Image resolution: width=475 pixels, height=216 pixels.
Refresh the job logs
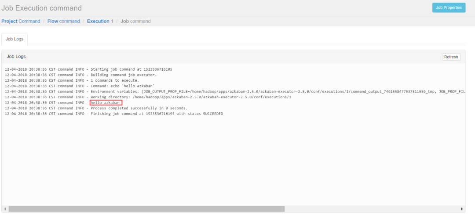click(451, 57)
